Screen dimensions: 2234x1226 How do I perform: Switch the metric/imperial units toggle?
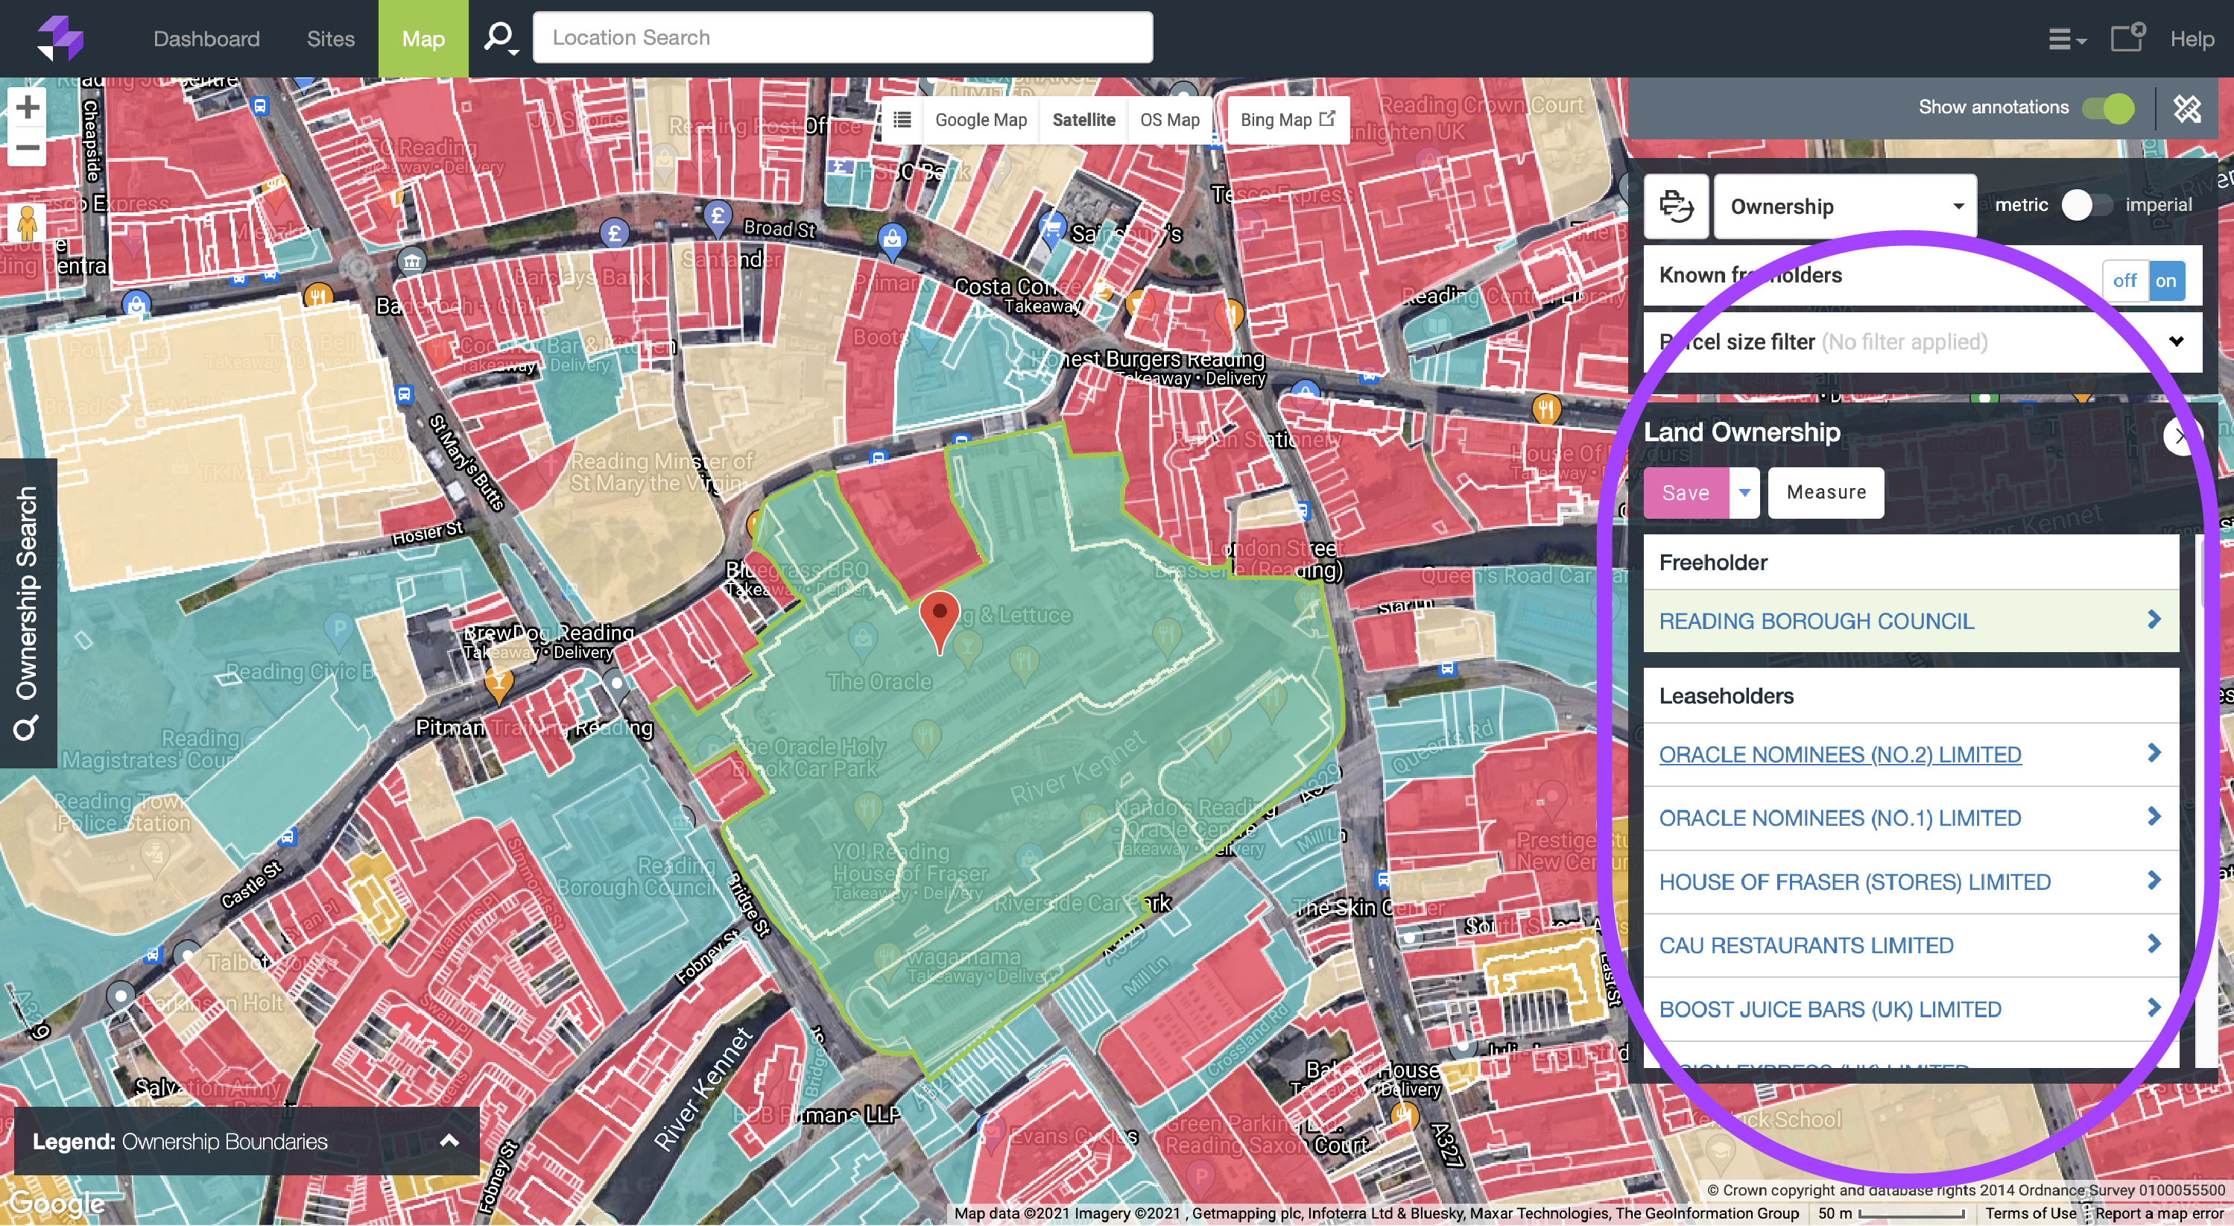2086,206
